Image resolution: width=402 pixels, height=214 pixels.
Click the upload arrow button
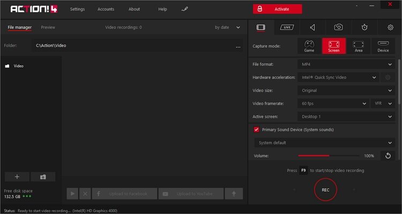point(234,194)
